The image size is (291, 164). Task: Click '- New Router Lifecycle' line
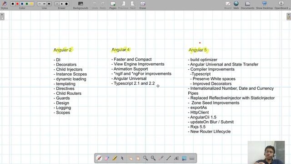click(209, 132)
